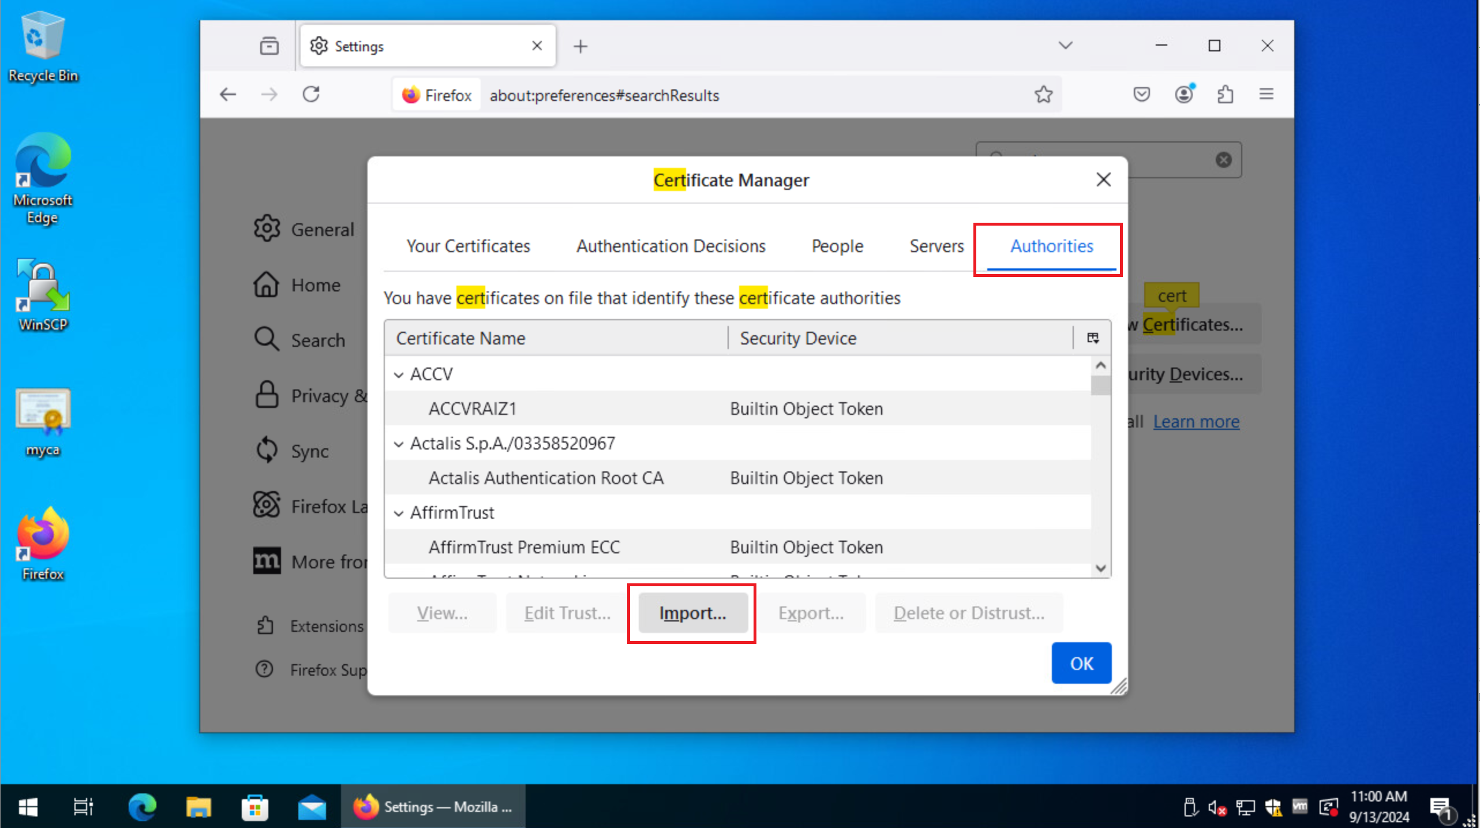Collapse the AffirmTrust group
1480x828 pixels.
(x=398, y=513)
